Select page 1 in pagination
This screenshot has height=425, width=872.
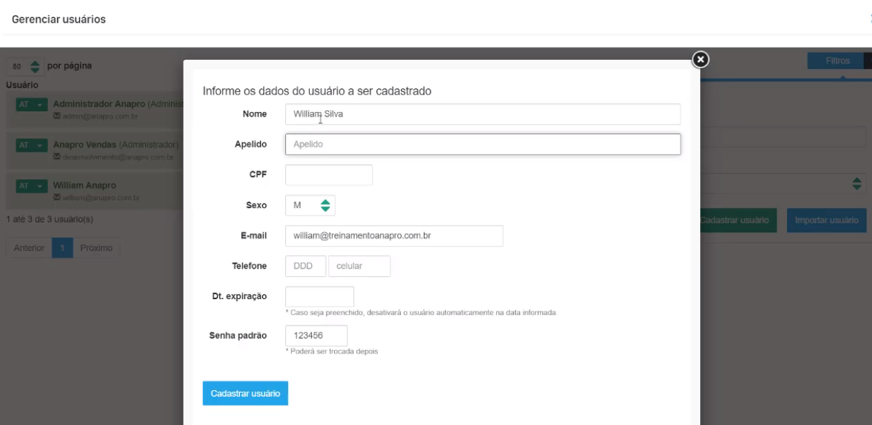(x=62, y=248)
